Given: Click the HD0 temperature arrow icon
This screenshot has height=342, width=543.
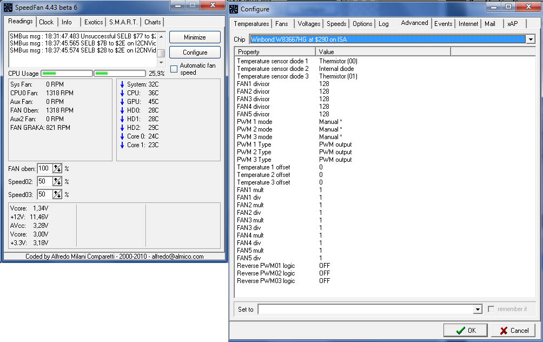Looking at the screenshot, I should coord(122,110).
